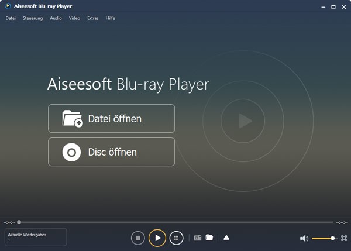Screen dimensions: 351x251
Task: Adjust the volume slider
Action: pyautogui.click(x=324, y=238)
